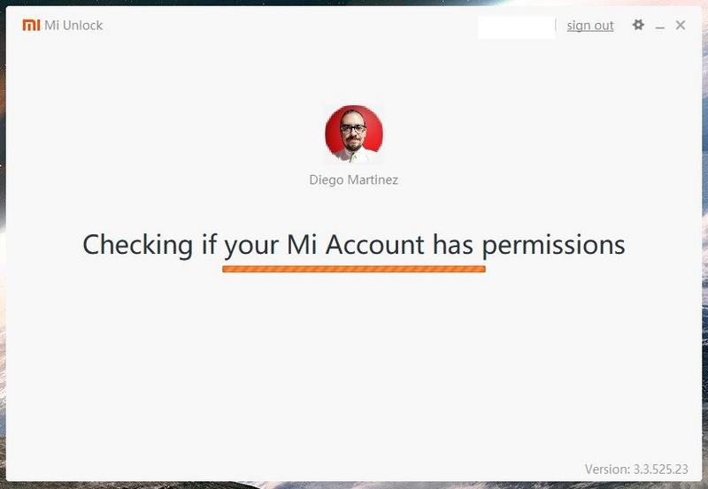This screenshot has height=489, width=708.
Task: Click the circular account profile picture
Action: [353, 134]
